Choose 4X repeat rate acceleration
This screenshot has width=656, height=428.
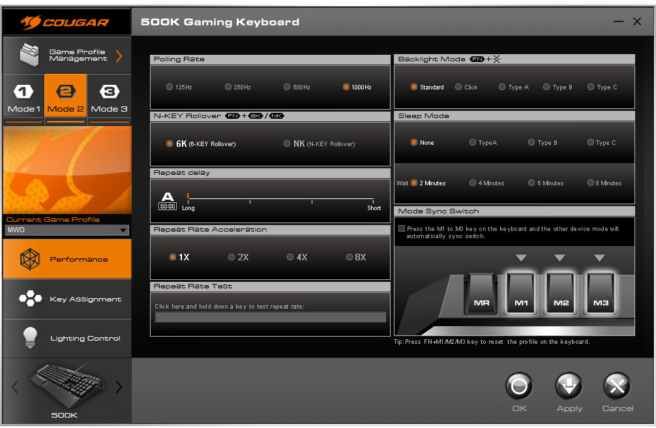click(x=290, y=257)
